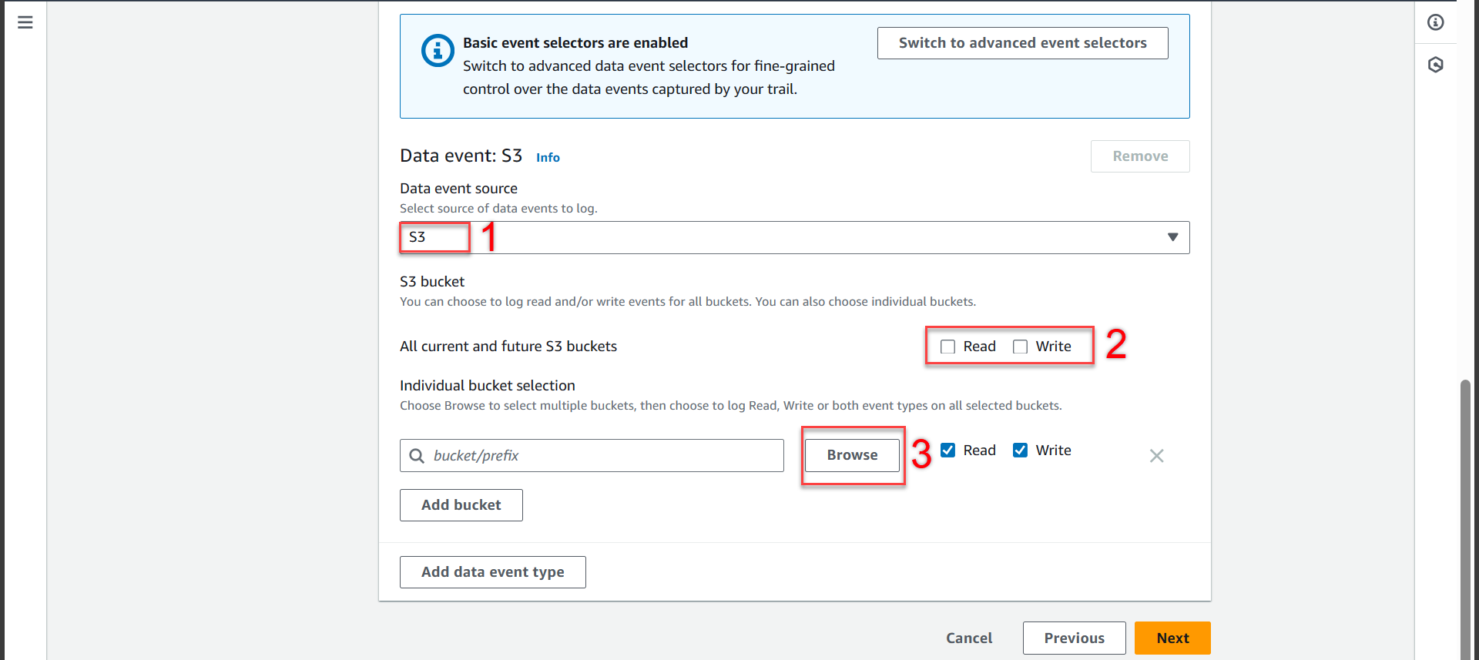
Task: Click the Add bucket button
Action: tap(461, 505)
